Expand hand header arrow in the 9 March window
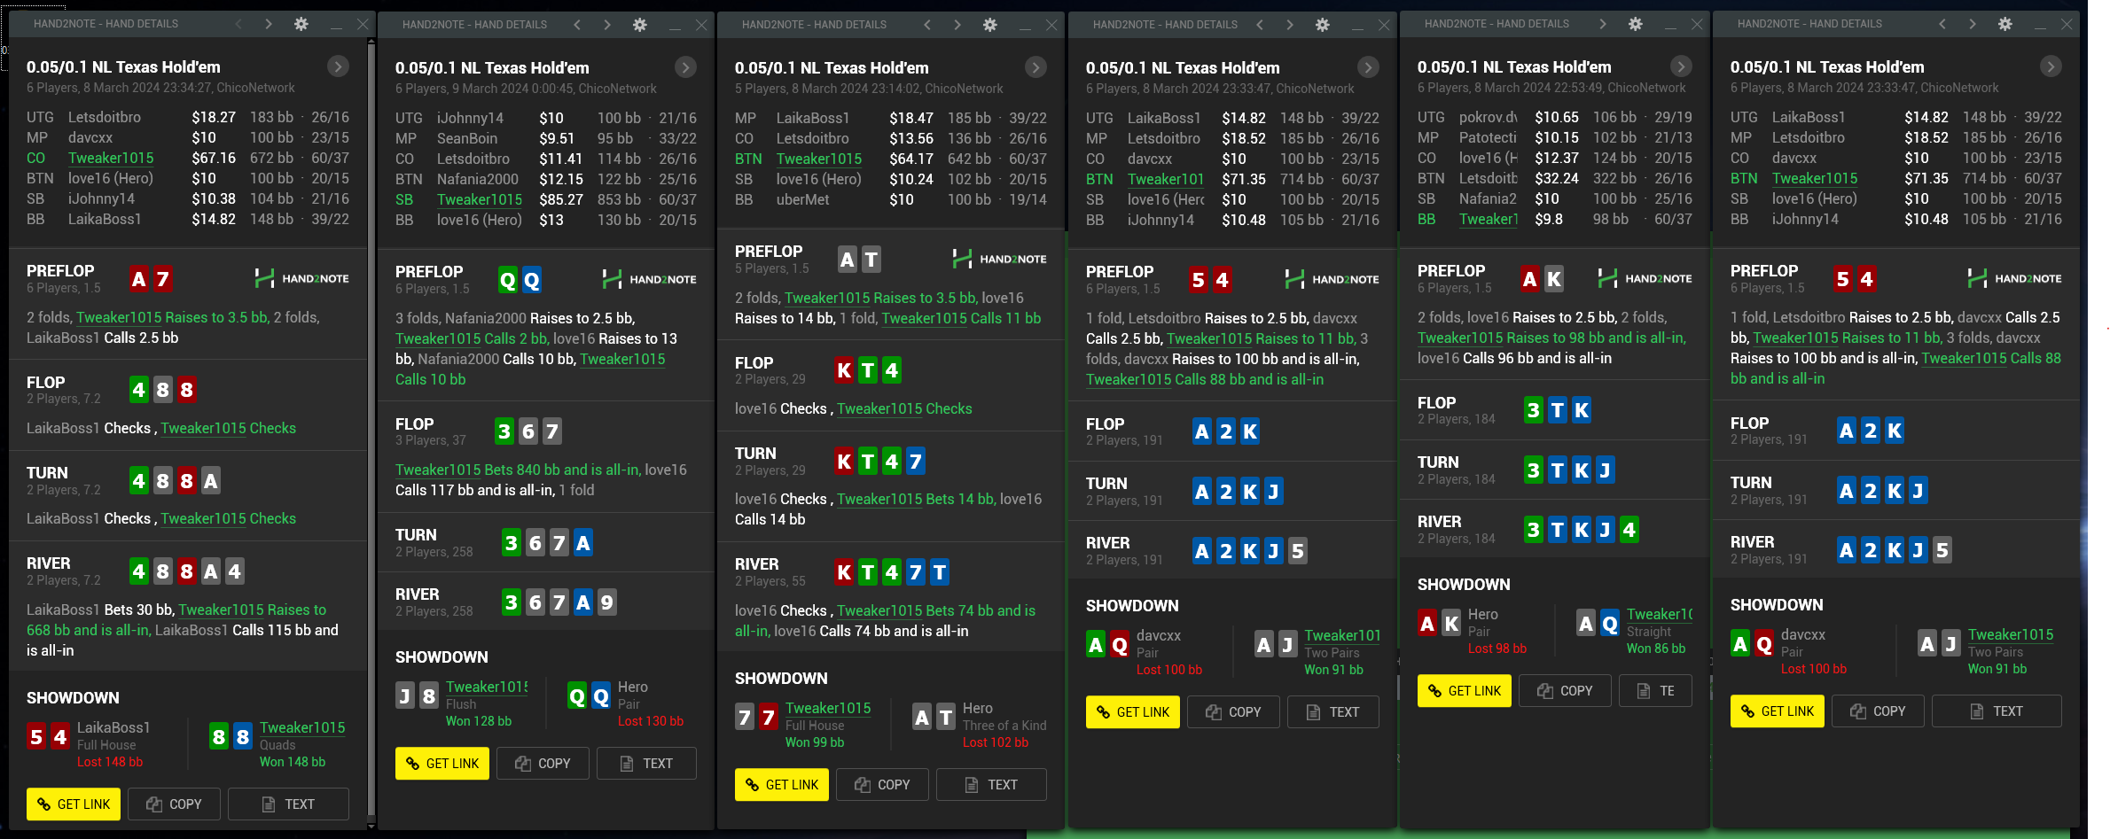This screenshot has width=2110, height=839. coord(685,67)
